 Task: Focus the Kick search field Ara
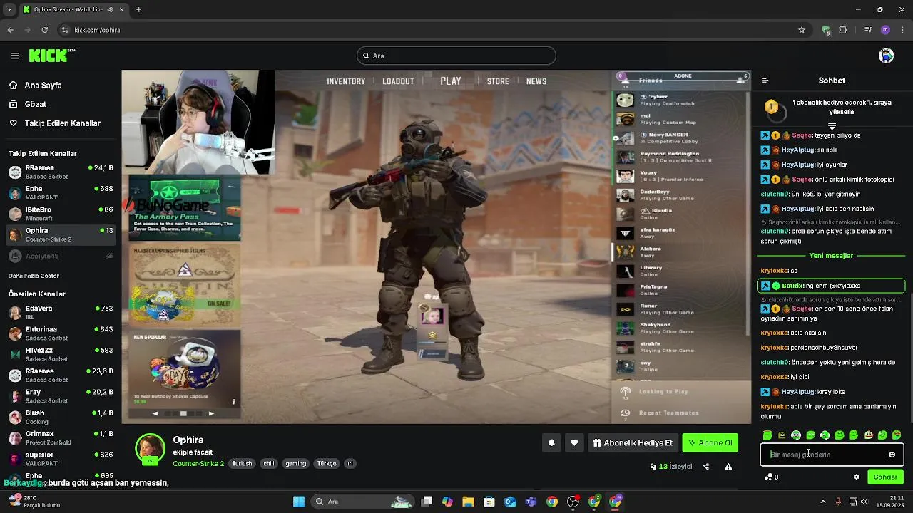tap(456, 56)
